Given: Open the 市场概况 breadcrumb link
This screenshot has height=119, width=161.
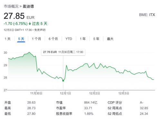Looking at the screenshot, I should pyautogui.click(x=11, y=6).
